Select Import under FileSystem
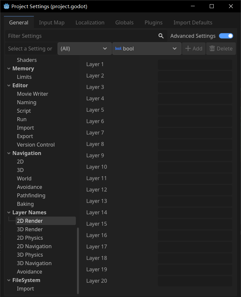 (x=25, y=289)
